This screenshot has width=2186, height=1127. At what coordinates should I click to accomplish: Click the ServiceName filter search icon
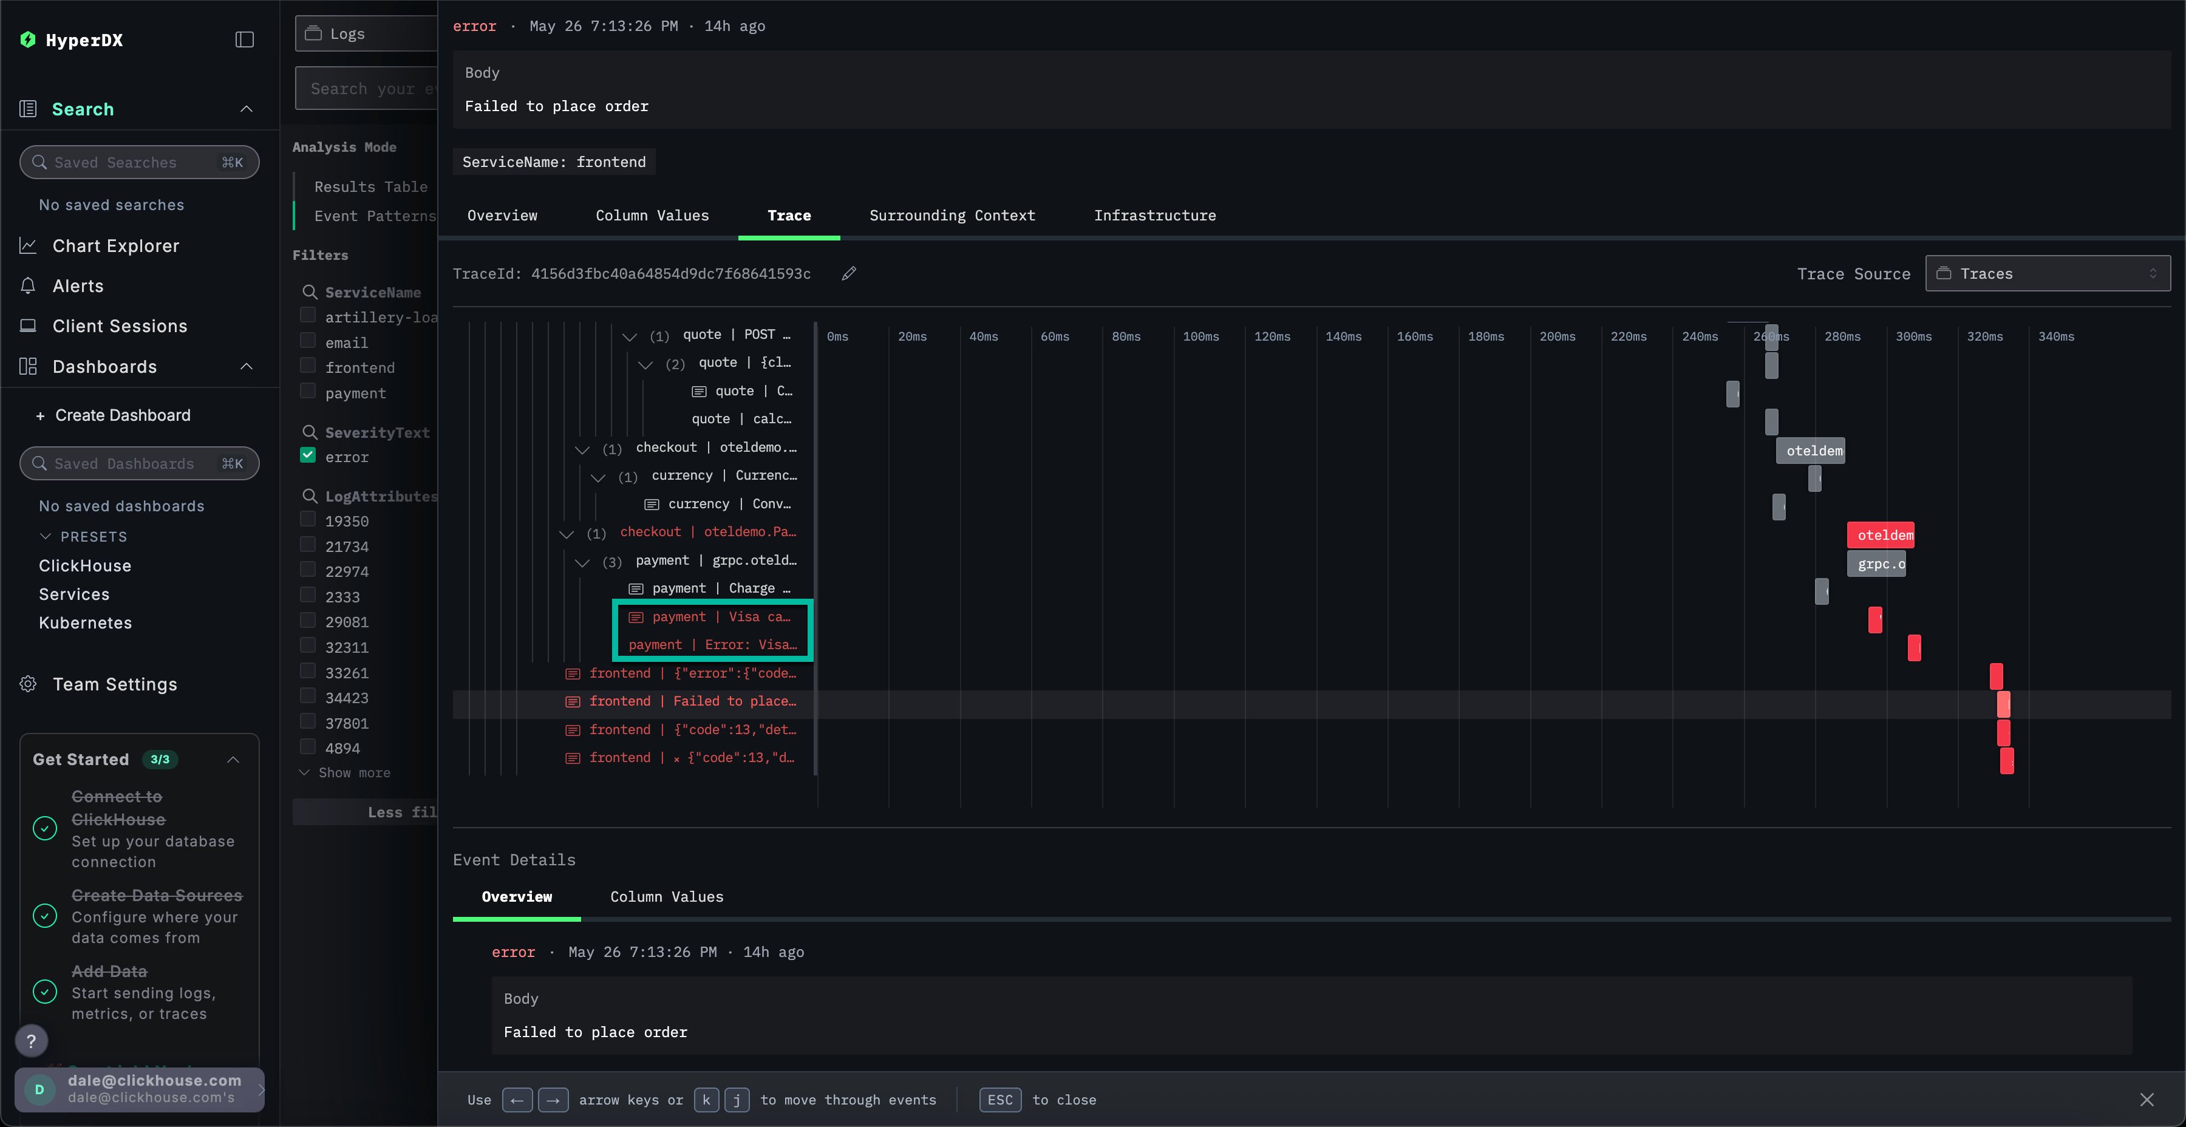click(x=310, y=292)
